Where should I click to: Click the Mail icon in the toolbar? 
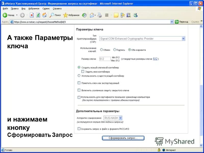[91, 15]
